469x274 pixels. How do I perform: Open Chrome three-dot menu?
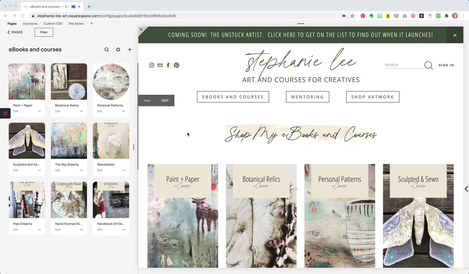[x=463, y=16]
